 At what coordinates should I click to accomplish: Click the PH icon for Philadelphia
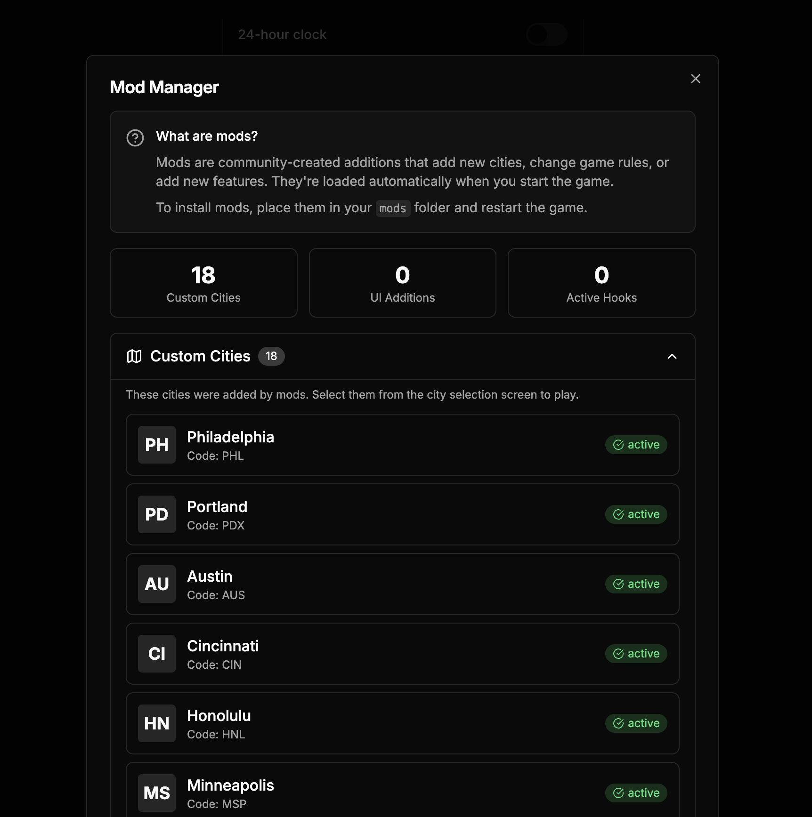click(x=156, y=445)
